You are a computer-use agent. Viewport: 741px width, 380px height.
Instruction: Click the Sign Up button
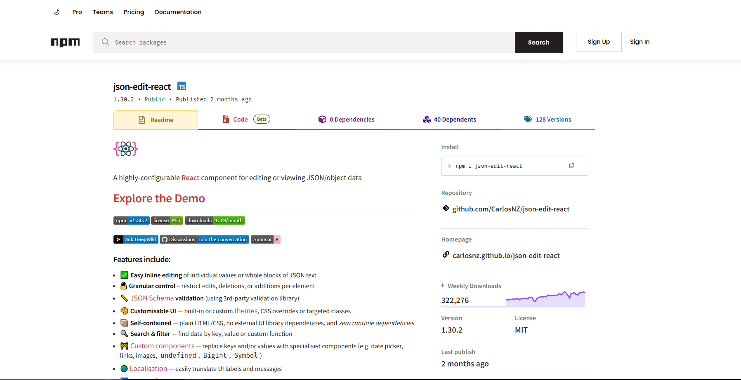tap(599, 42)
